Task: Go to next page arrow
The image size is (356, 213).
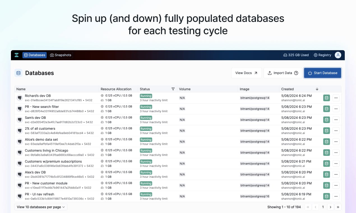Action: point(330,207)
